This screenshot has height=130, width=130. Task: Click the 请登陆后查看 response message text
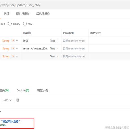tap(10, 121)
